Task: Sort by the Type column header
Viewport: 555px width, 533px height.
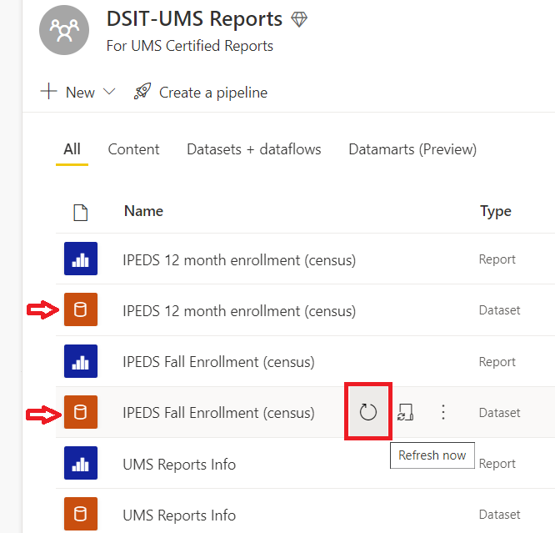Action: click(496, 212)
